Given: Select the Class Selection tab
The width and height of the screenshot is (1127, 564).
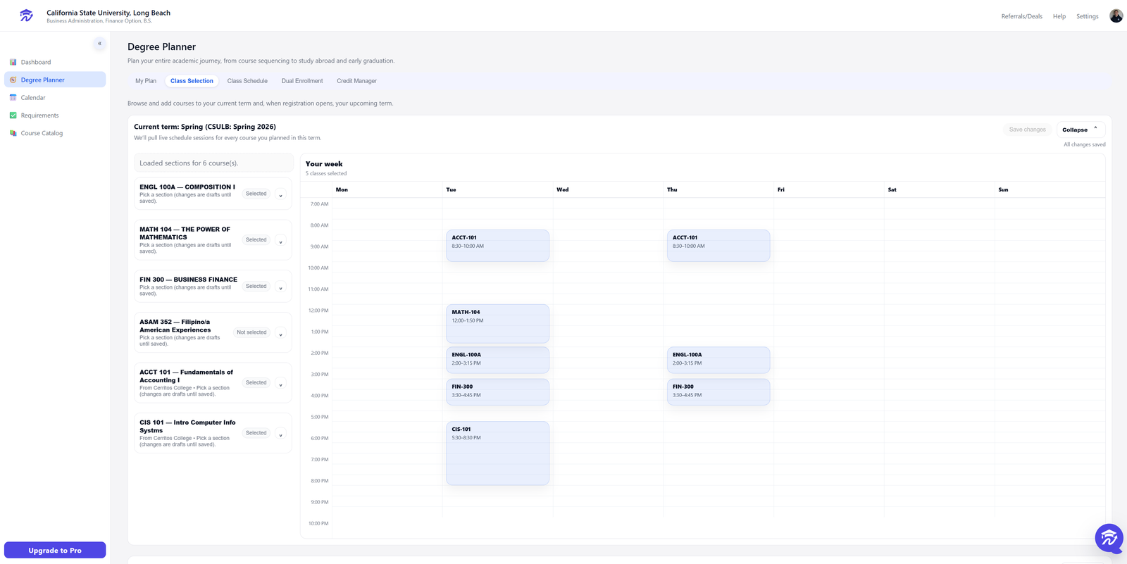Looking at the screenshot, I should tap(192, 81).
